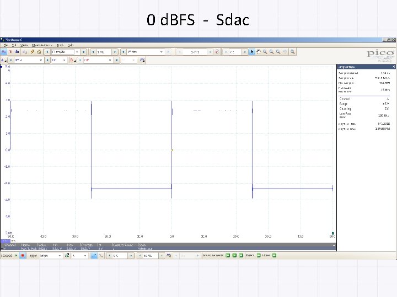
Task: Step Channel B range up arrow
Action: click(x=117, y=60)
